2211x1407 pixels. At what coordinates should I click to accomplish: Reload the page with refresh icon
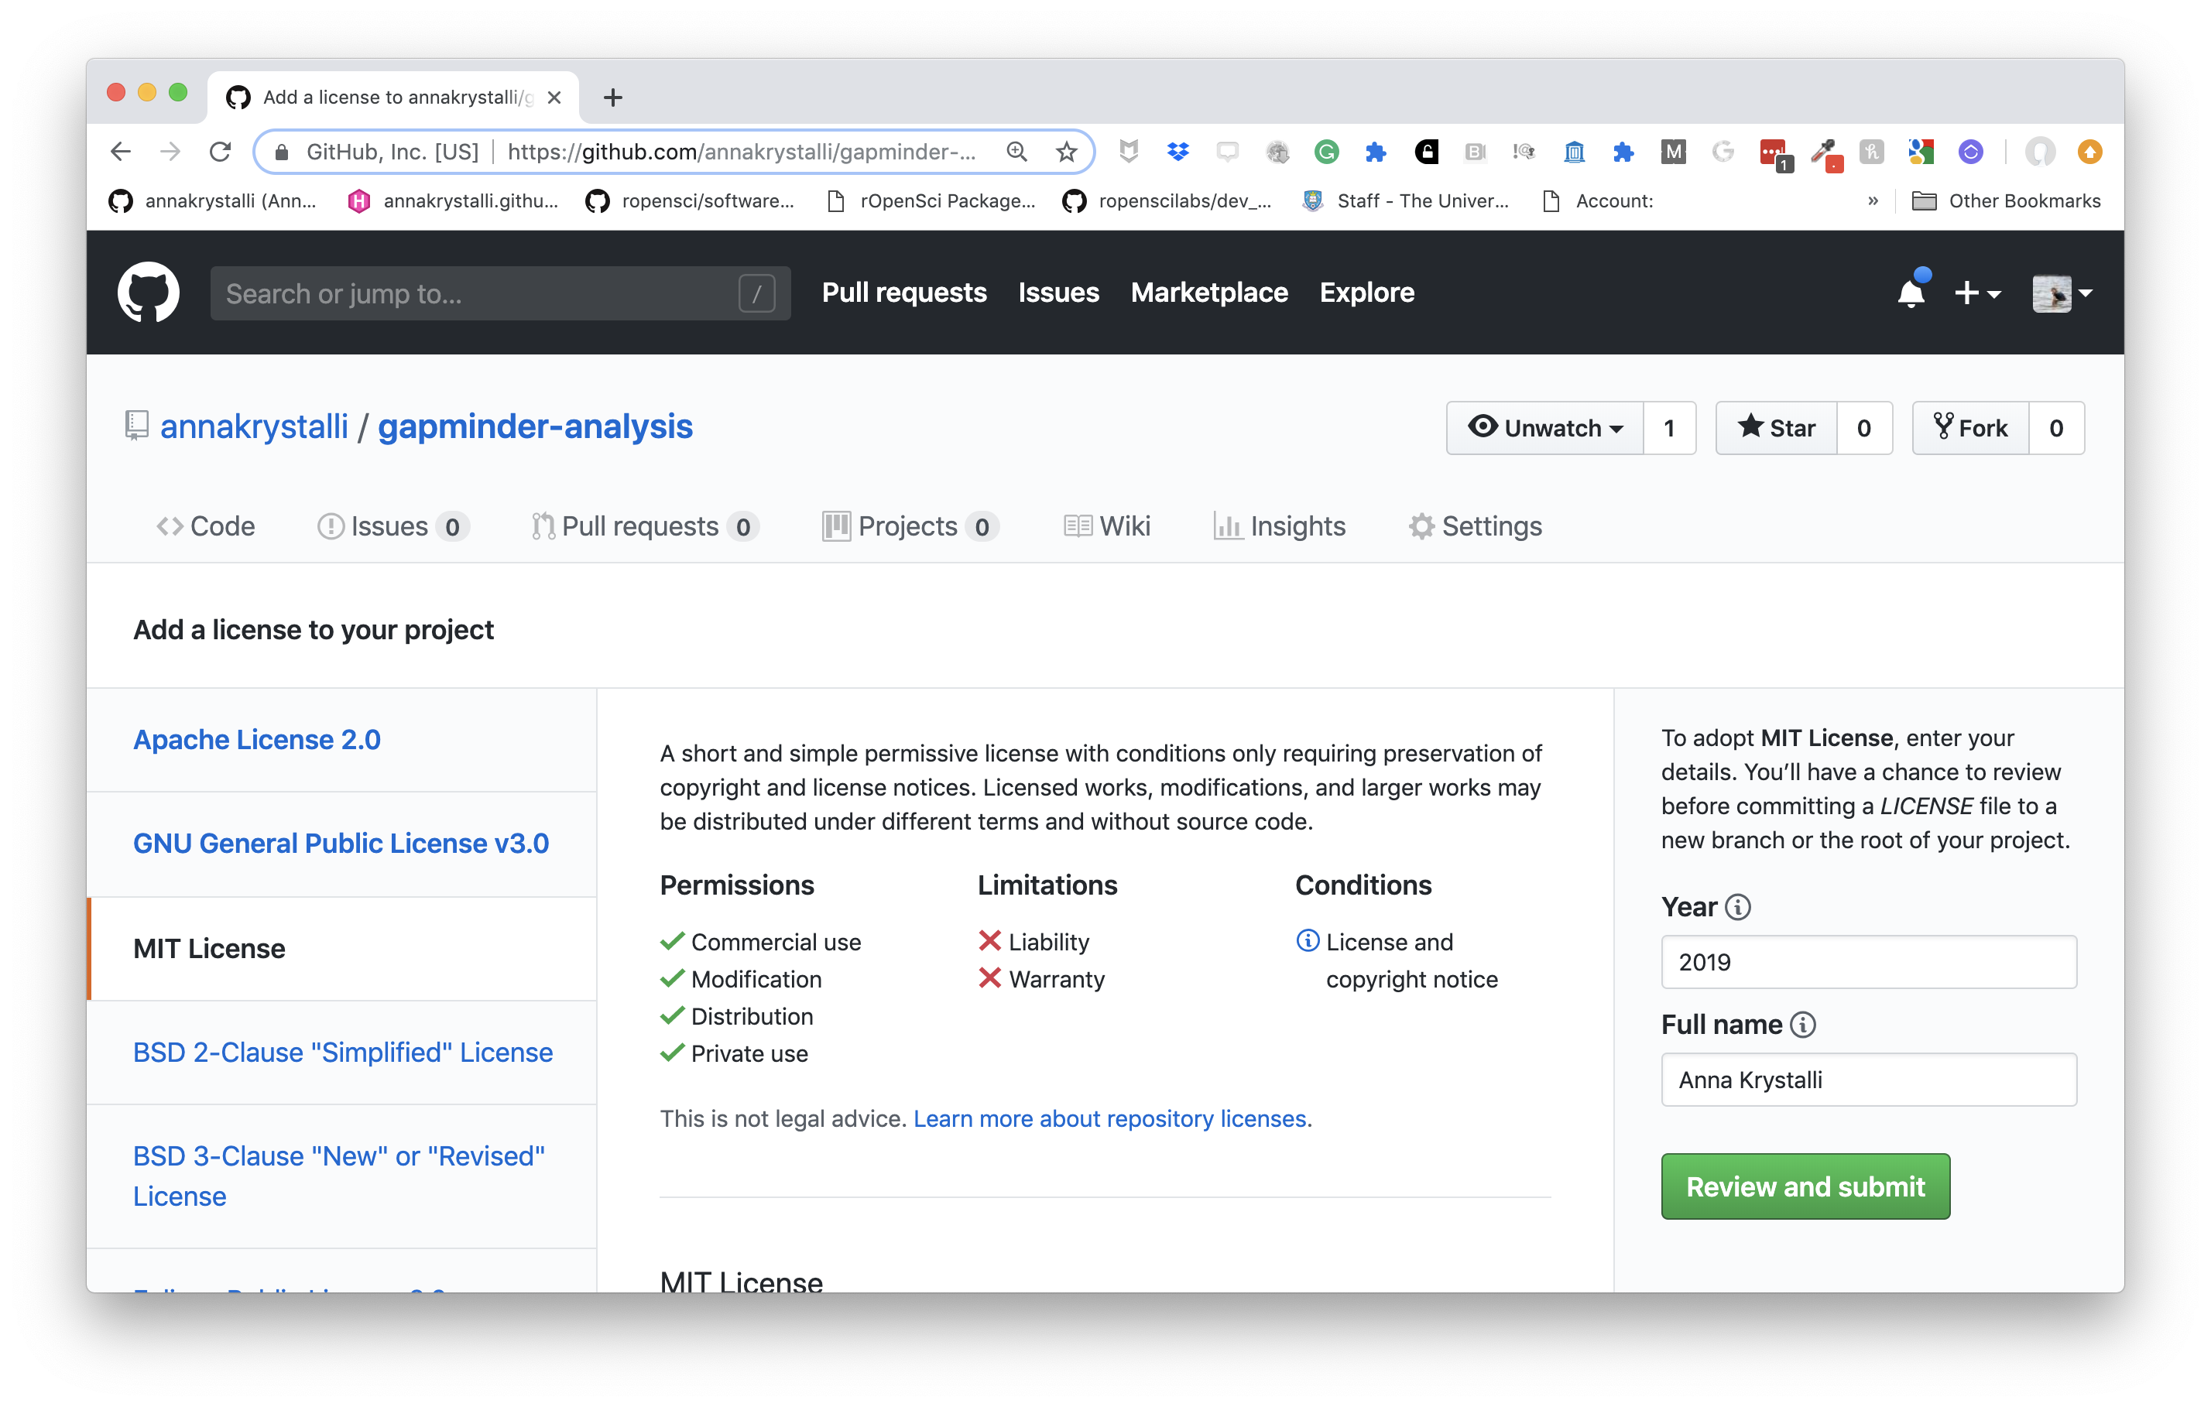219,152
